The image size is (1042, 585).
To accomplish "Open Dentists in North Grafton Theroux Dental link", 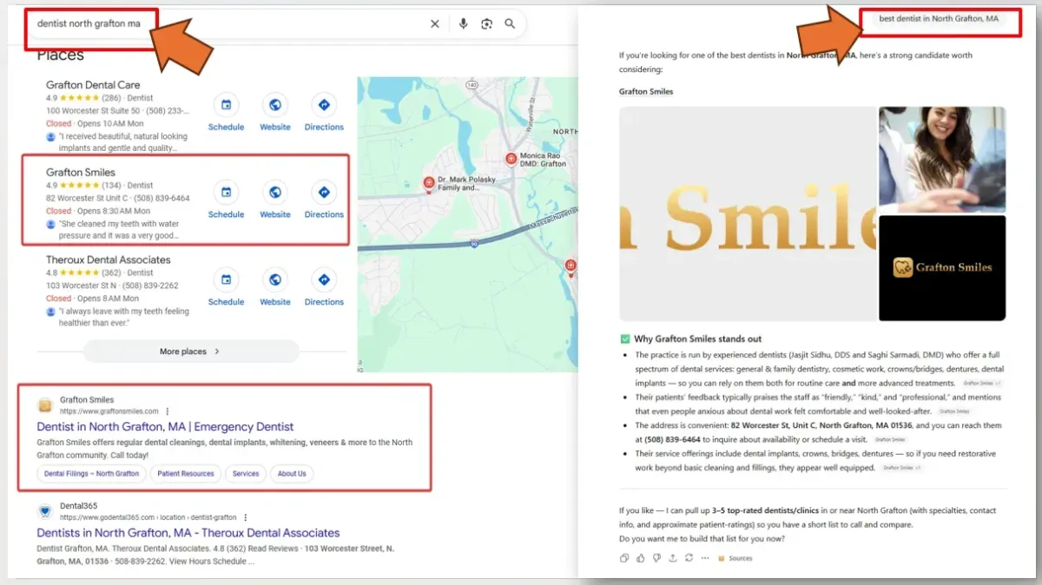I will point(188,533).
